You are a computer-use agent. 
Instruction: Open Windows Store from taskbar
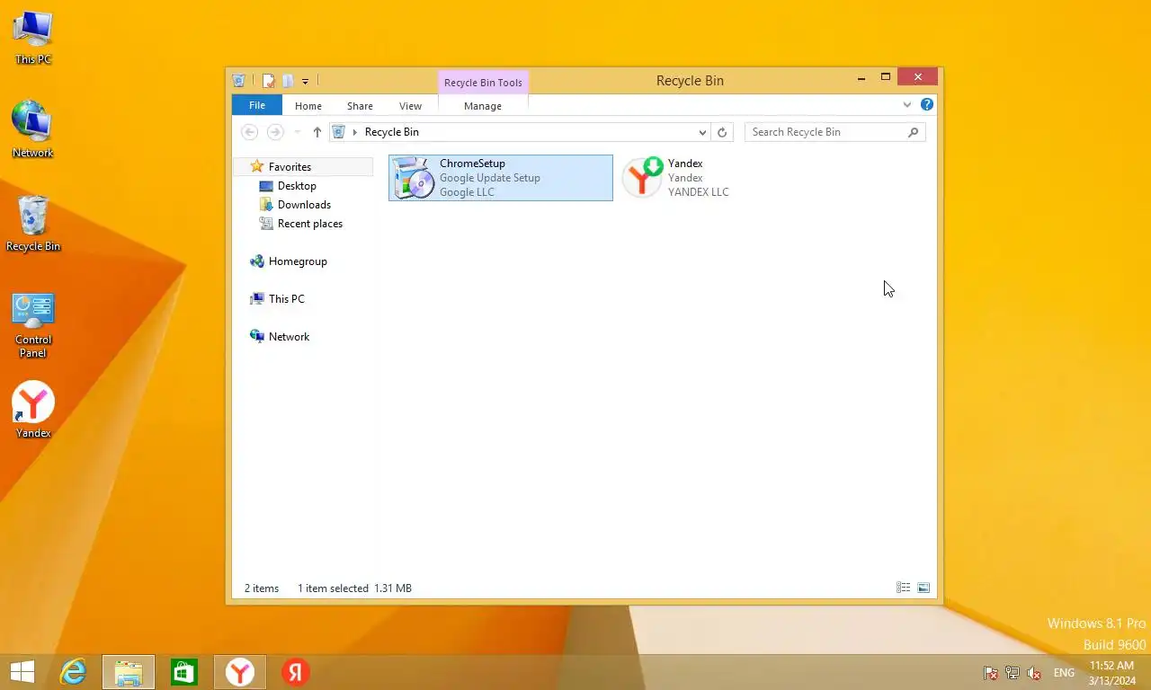(x=184, y=672)
